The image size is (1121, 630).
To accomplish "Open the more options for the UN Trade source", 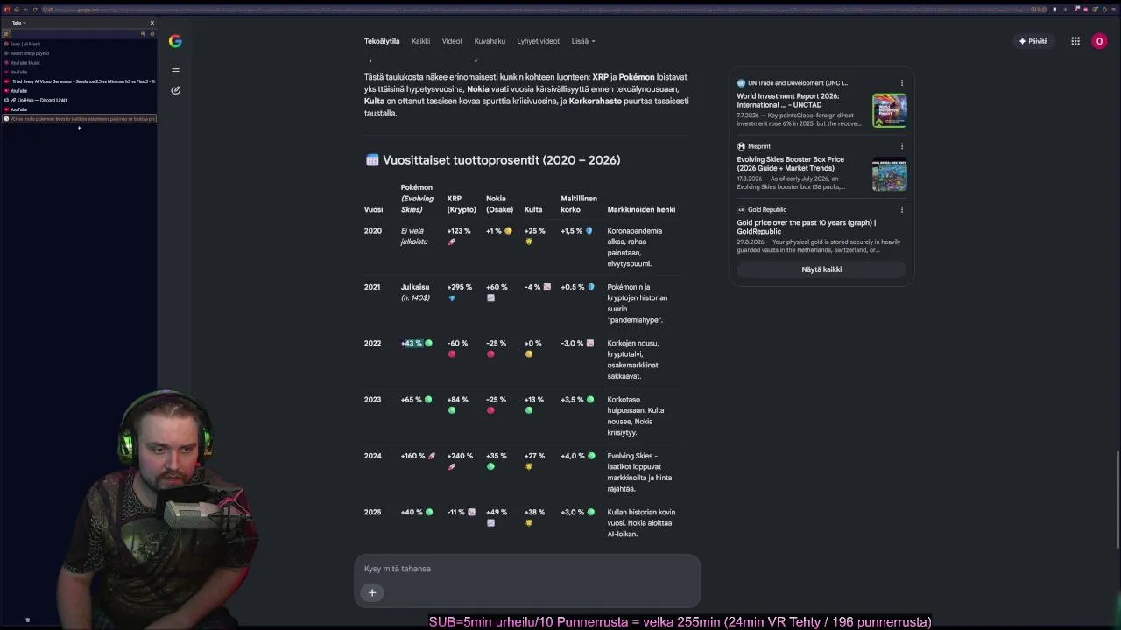I will click(901, 83).
